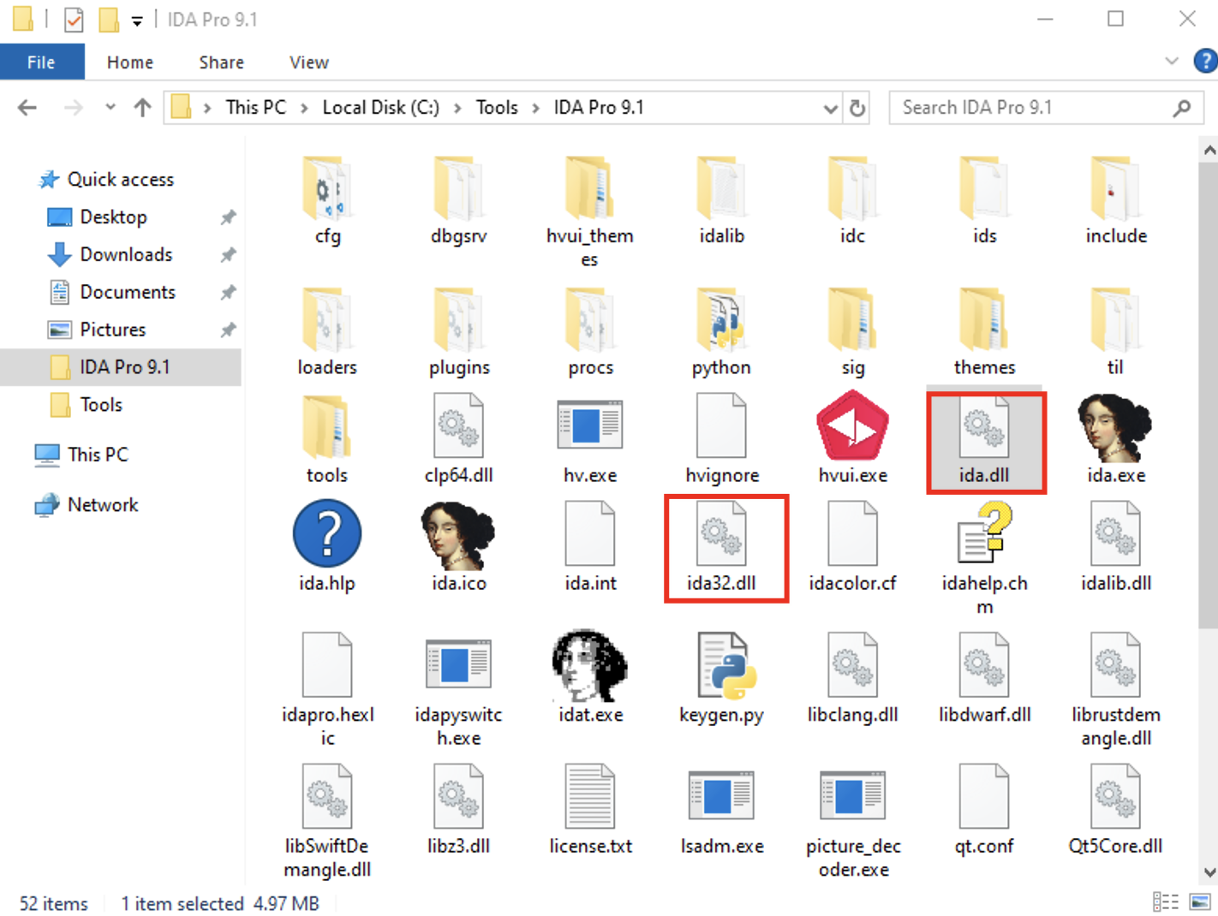Image resolution: width=1218 pixels, height=916 pixels.
Task: Go up to the Tools parent folder
Action: coord(142,108)
